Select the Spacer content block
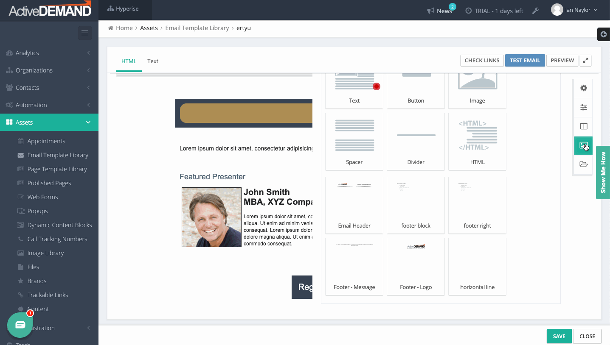The image size is (610, 345). (x=354, y=141)
